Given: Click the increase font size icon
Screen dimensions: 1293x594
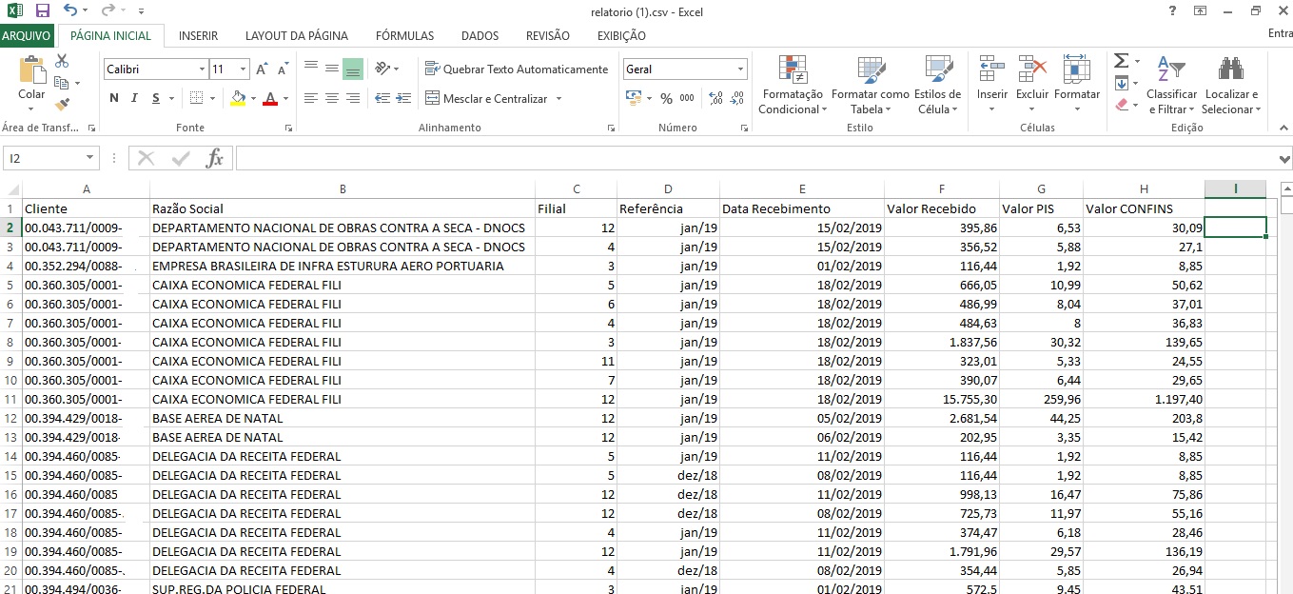Looking at the screenshot, I should [263, 69].
